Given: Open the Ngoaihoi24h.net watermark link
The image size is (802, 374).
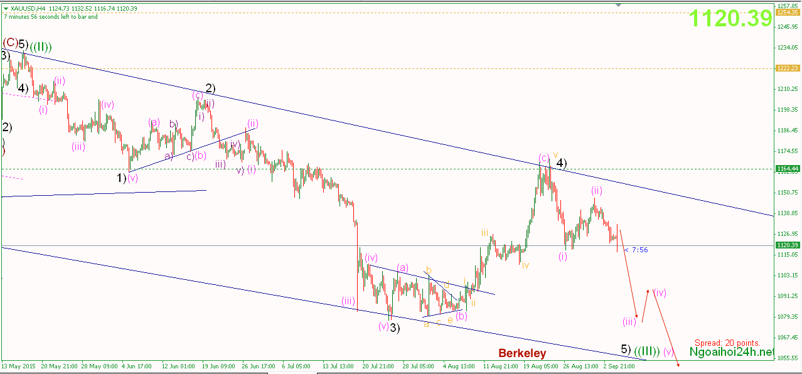Looking at the screenshot, I should click(x=731, y=353).
